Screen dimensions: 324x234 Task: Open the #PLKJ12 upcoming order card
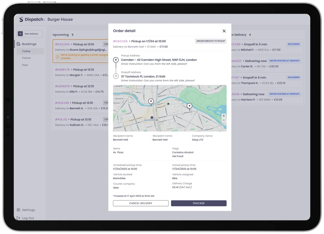[x=81, y=122]
